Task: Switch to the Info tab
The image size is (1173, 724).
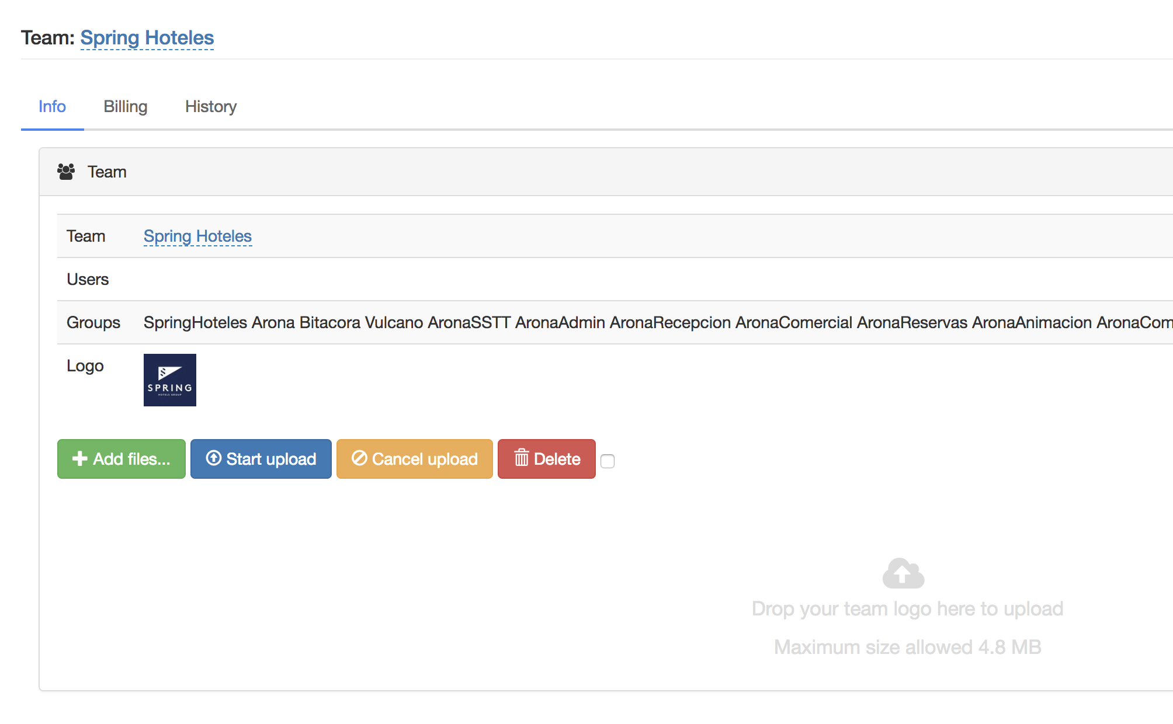Action: click(52, 106)
